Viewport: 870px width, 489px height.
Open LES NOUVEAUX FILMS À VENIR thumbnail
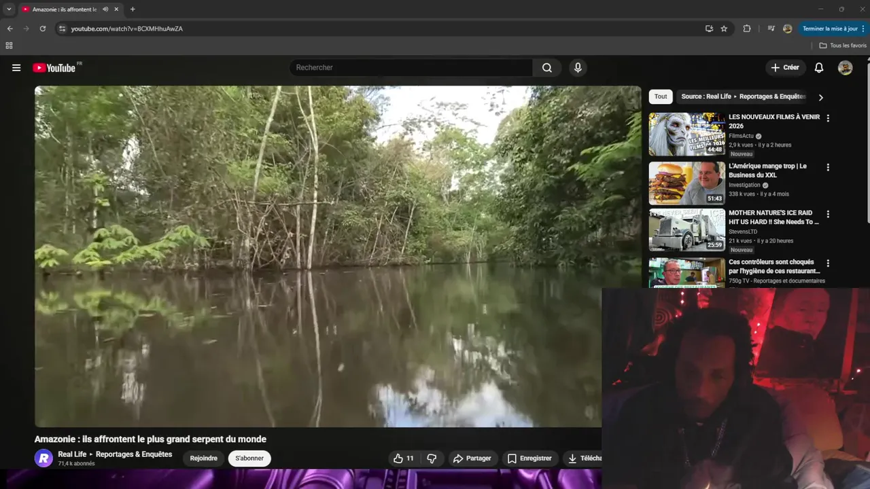(686, 134)
